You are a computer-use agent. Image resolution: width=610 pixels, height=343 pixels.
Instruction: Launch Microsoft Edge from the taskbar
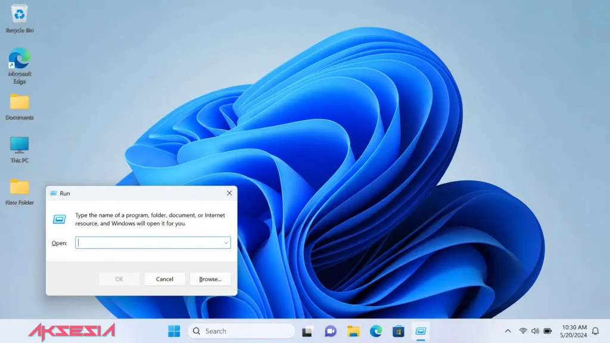click(x=376, y=331)
